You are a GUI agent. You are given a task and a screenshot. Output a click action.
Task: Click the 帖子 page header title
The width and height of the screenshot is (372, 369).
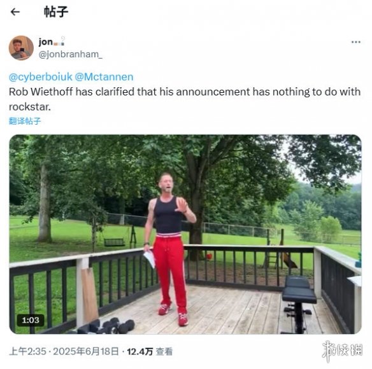coord(56,12)
